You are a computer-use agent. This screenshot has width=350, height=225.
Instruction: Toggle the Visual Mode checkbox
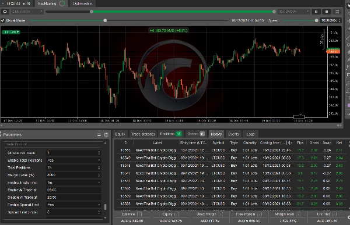(3, 20)
